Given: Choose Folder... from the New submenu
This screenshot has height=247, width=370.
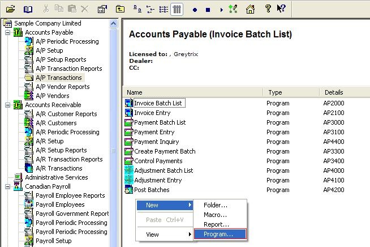Looking at the screenshot, I should 220,205.
